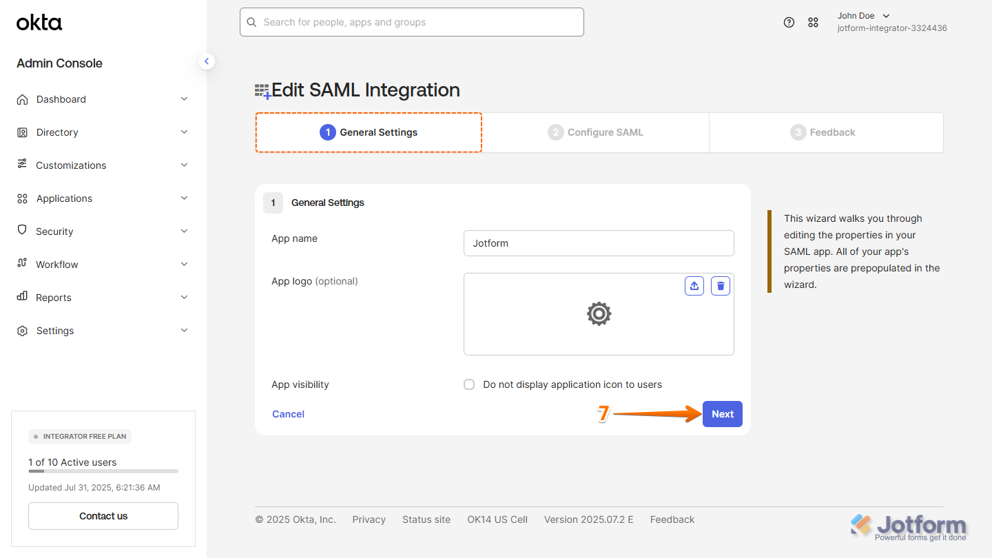Expand the Settings menu chevron
The width and height of the screenshot is (992, 558).
184,331
